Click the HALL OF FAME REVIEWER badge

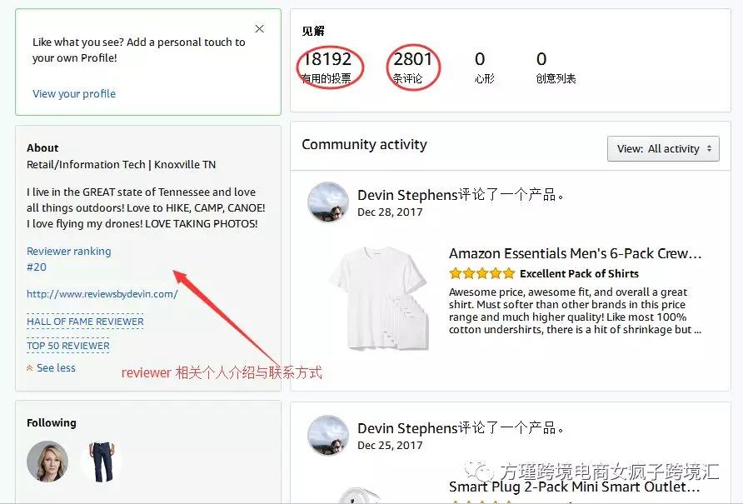(85, 322)
